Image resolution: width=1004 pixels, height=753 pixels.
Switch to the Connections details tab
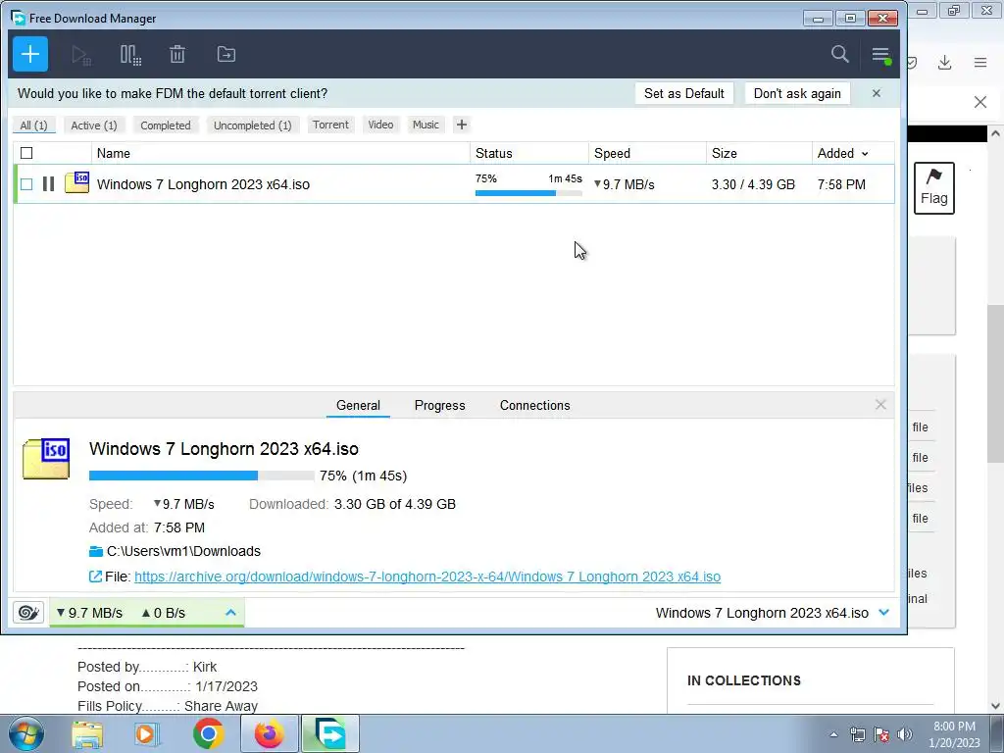coord(534,405)
